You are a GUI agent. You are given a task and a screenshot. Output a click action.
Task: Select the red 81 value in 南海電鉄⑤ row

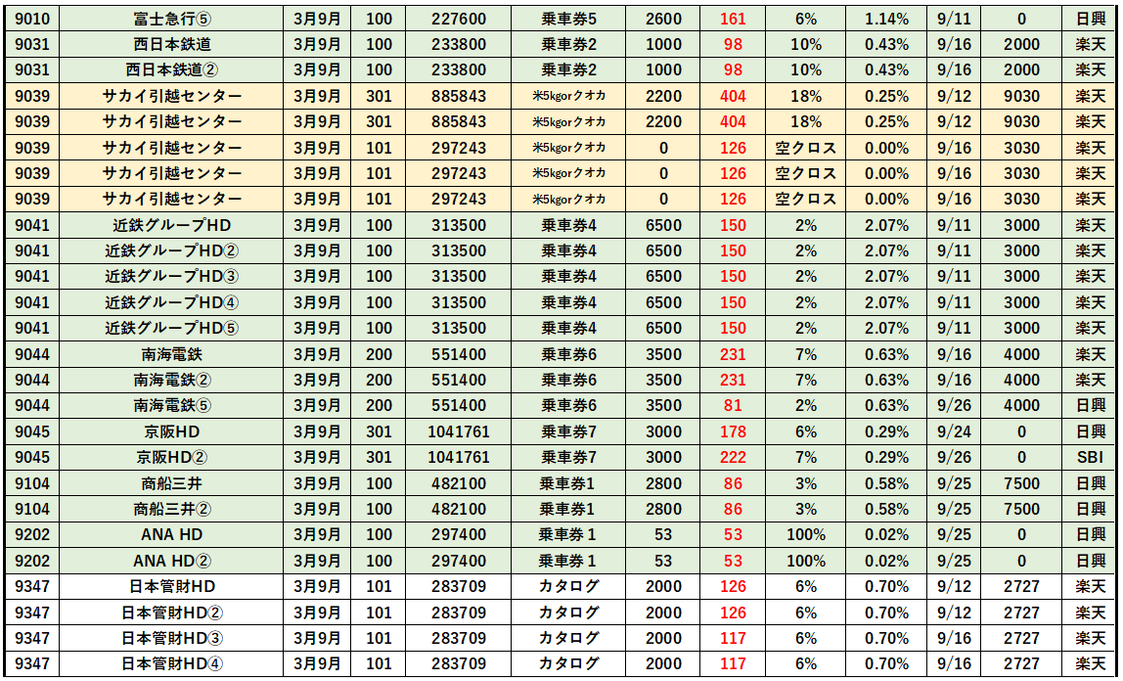(733, 406)
